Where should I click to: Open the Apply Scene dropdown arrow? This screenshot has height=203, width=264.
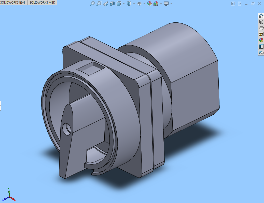pos(161,4)
